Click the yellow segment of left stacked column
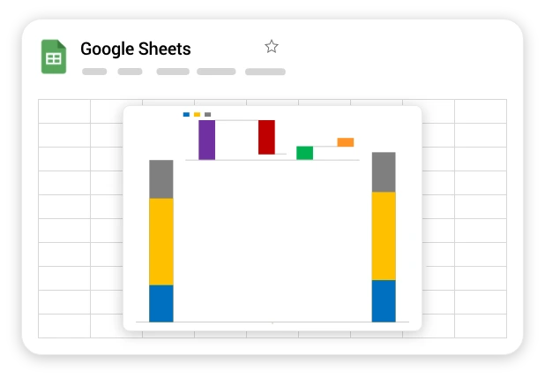This screenshot has width=545, height=379. 161,241
